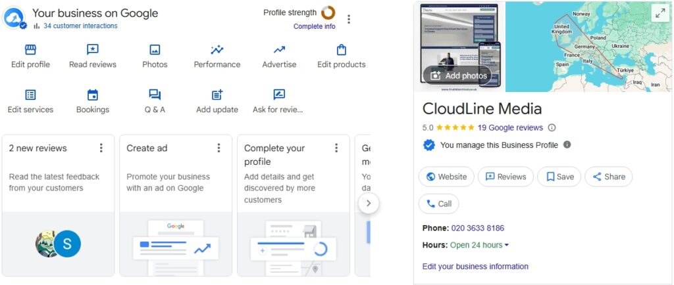Open Performance sparkle chart icon

point(217,50)
